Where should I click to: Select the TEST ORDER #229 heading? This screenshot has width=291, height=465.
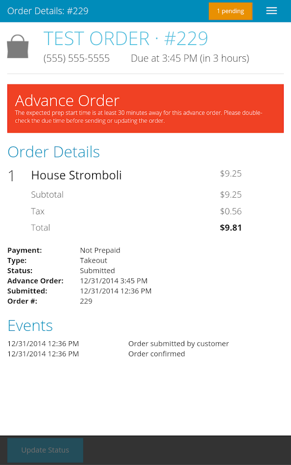126,38
